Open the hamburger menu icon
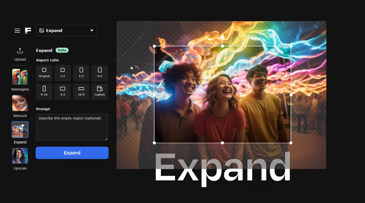The height and width of the screenshot is (203, 365). click(17, 30)
